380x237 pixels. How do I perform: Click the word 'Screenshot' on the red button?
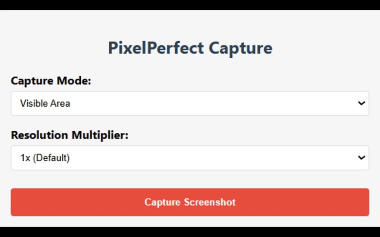pyautogui.click(x=210, y=202)
